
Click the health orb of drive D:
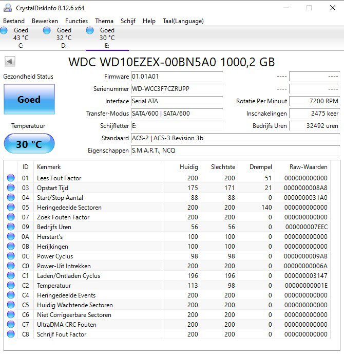[47, 30]
